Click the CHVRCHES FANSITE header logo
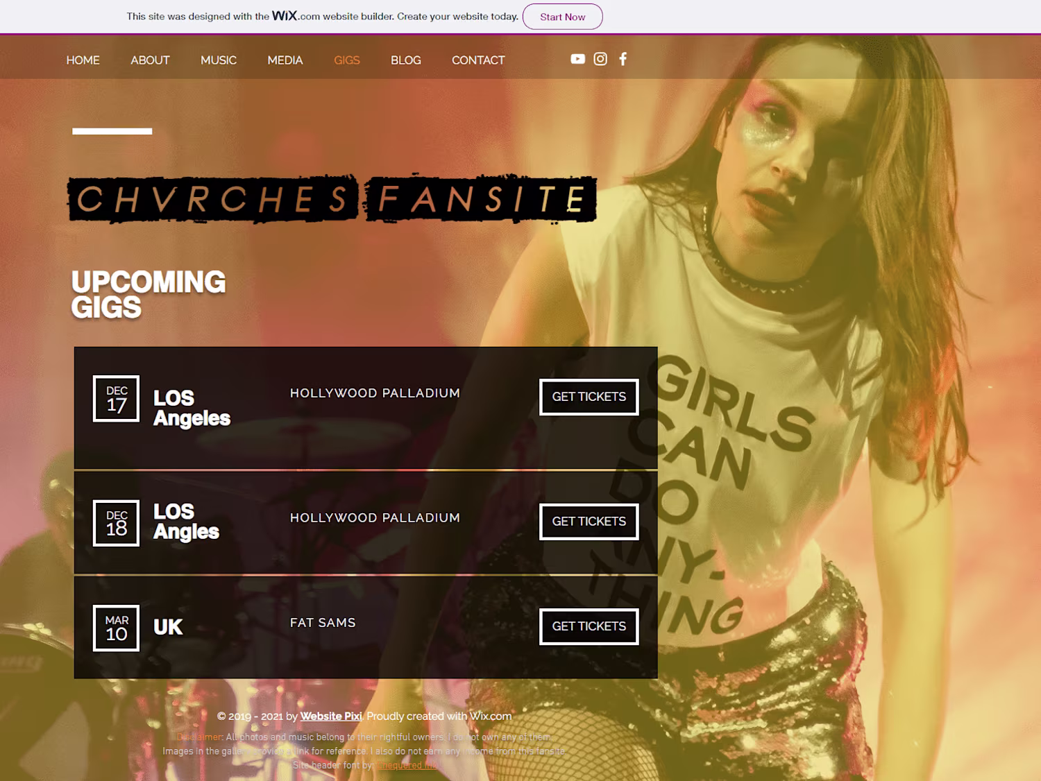Image resolution: width=1041 pixels, height=781 pixels. click(332, 199)
